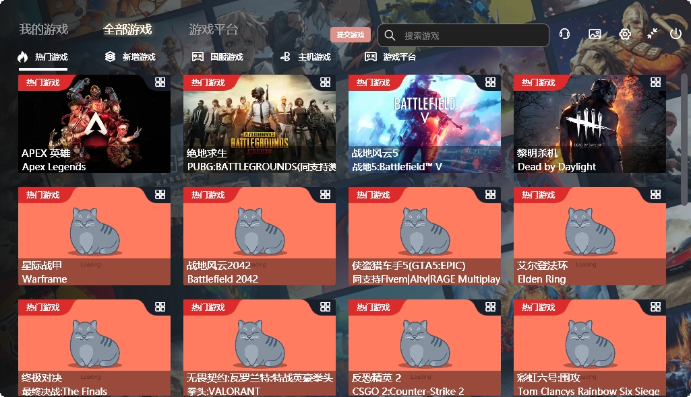
Task: Click grid icon on 星际战甲 card
Action: [x=160, y=194]
